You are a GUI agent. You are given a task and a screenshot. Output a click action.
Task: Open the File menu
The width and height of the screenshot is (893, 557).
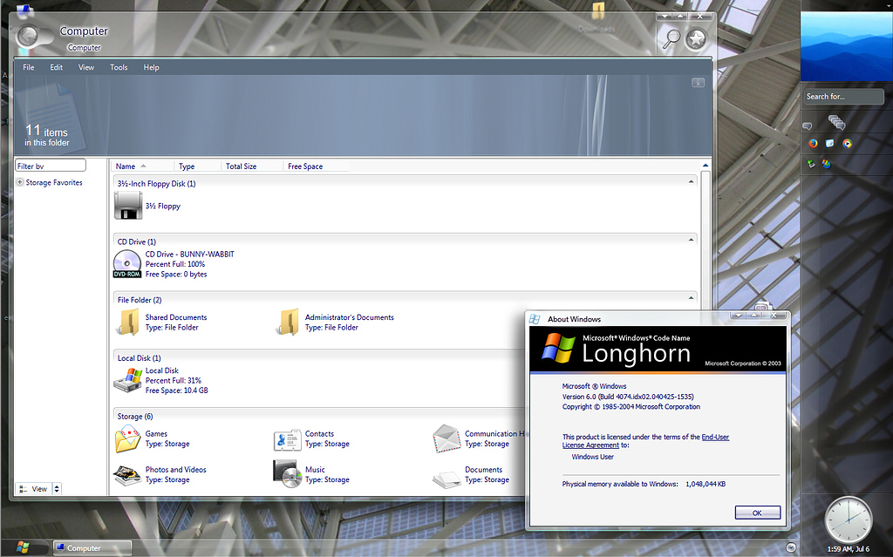[x=28, y=67]
